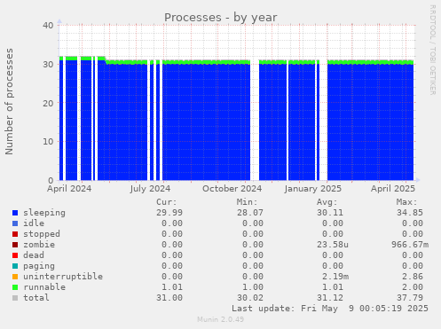Select the 'January 2025' x-axis label
The image size is (441, 329).
[x=313, y=189]
